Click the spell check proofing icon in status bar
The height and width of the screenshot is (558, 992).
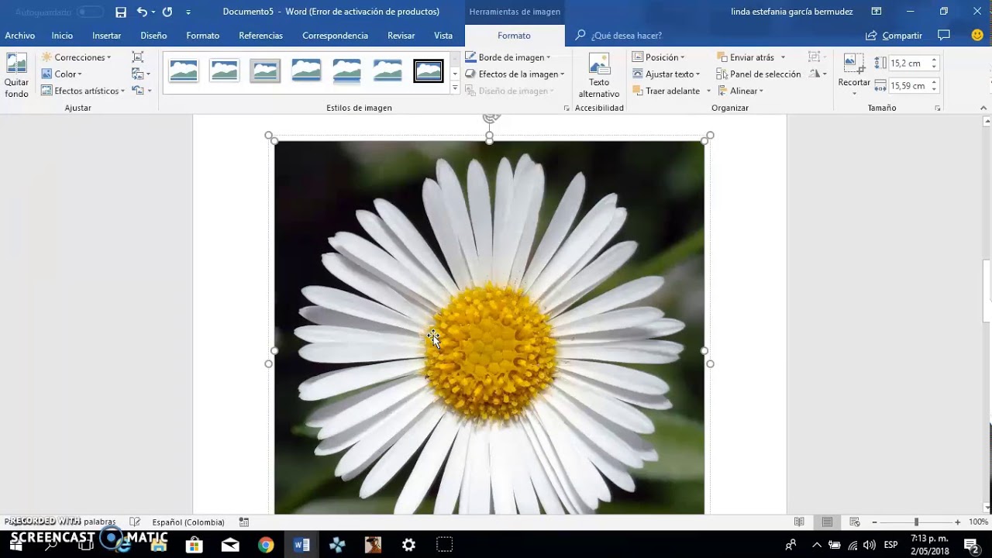pos(135,522)
